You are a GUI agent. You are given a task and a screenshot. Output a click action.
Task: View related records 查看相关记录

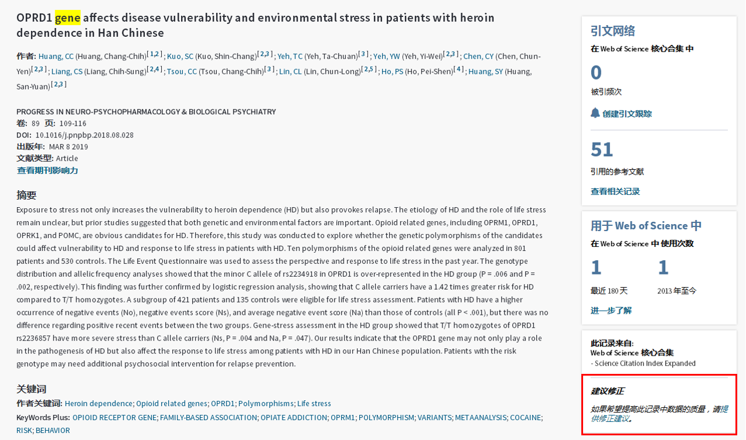pyautogui.click(x=615, y=192)
